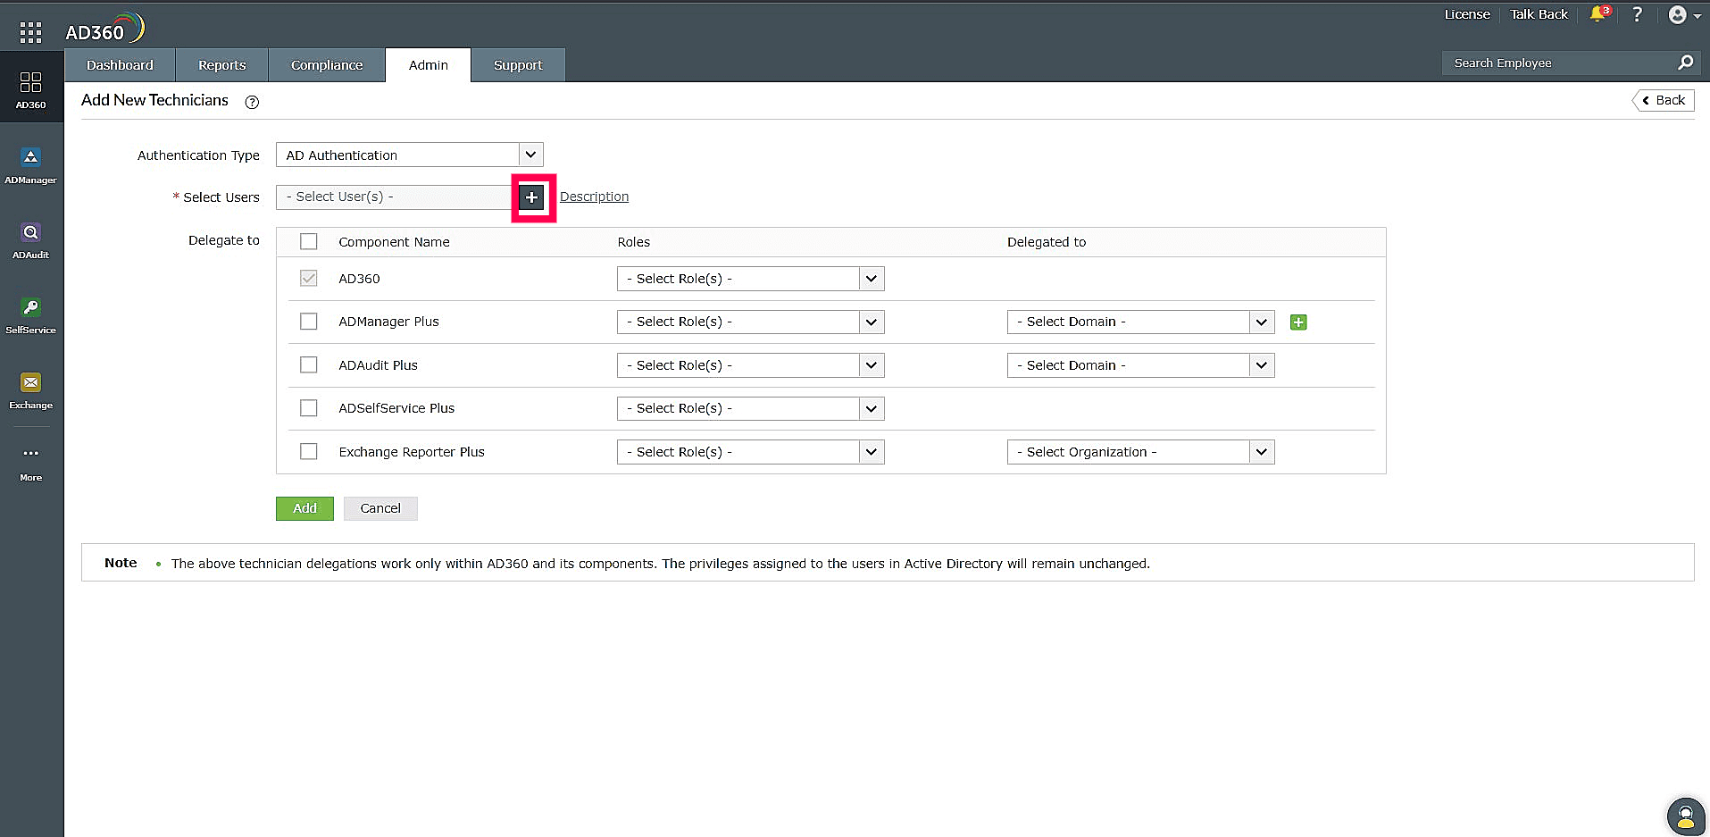
Task: Click the chat assistant icon bottom right
Action: [1685, 815]
